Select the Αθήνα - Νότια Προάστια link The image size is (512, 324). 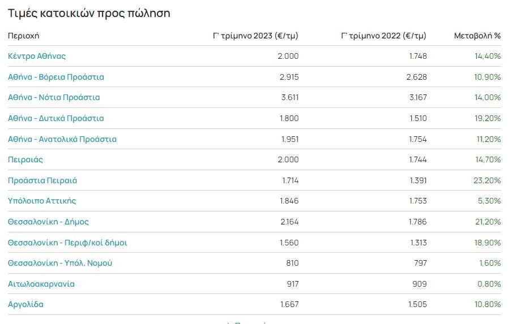[x=54, y=97]
